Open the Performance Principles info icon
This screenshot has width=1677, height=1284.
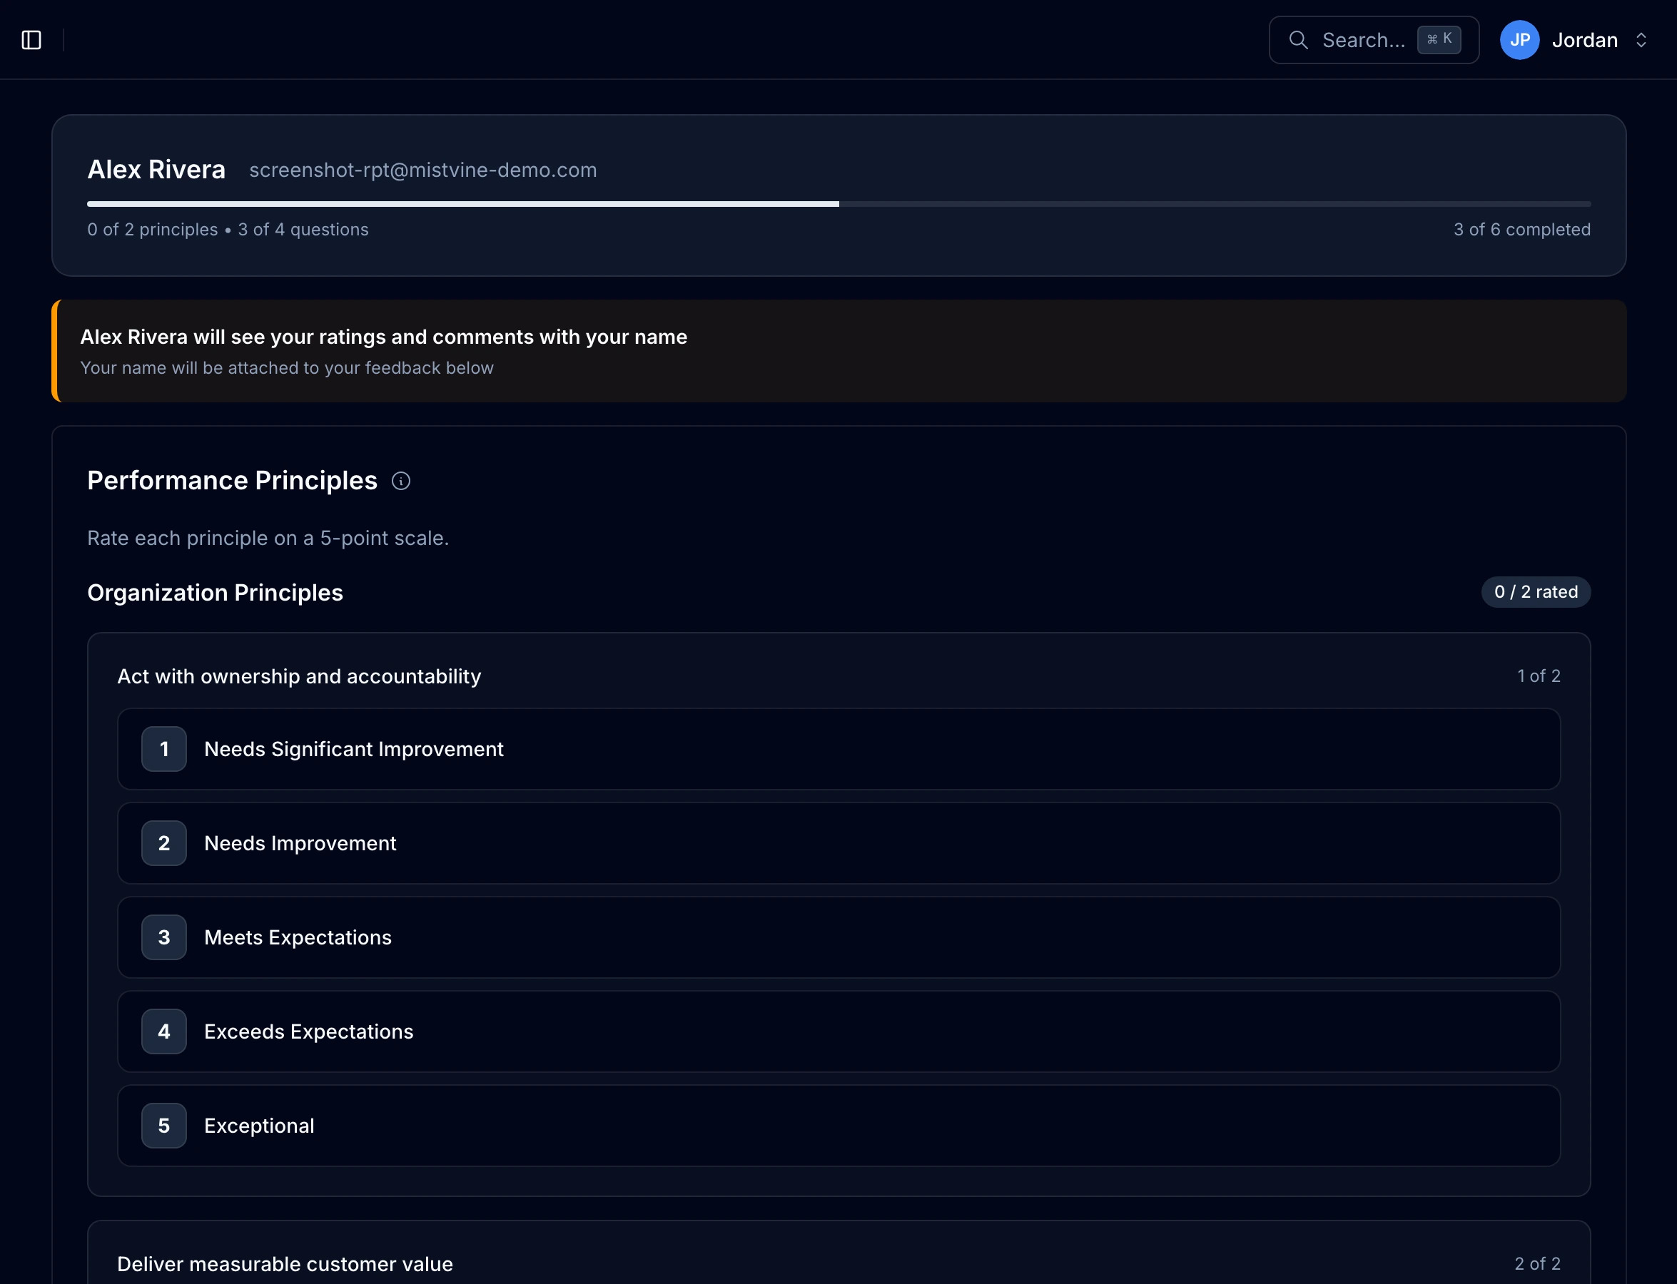pyautogui.click(x=401, y=481)
